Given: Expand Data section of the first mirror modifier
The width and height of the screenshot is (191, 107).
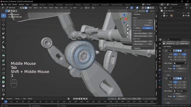Looking at the screenshot, I should tap(166, 75).
